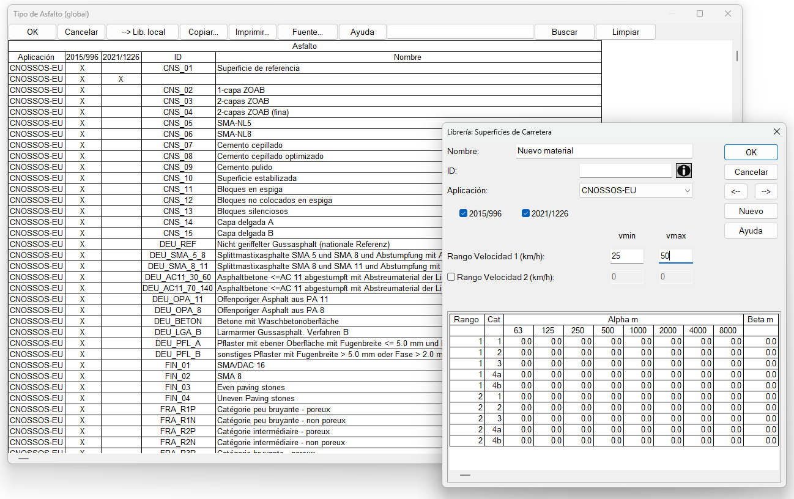794x499 pixels.
Task: Go to next material with --> arrow button
Action: pos(766,191)
